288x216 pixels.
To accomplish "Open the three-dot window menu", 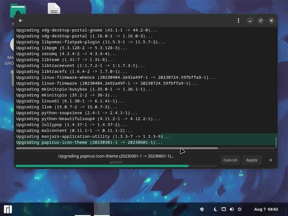I will click(238, 21).
